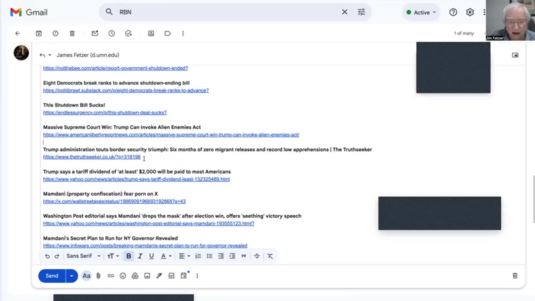Toggle bold formatting
Image resolution: width=535 pixels, height=301 pixels.
pyautogui.click(x=129, y=256)
